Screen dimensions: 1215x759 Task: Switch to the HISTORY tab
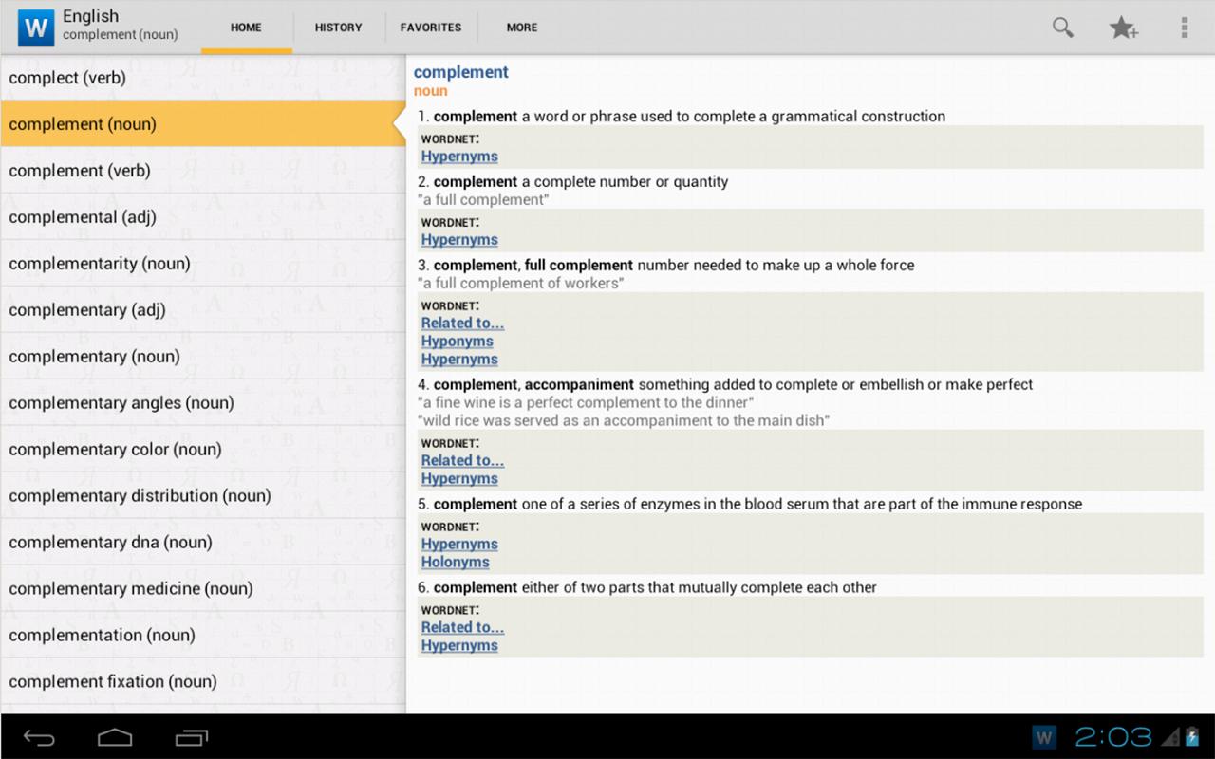coord(338,28)
